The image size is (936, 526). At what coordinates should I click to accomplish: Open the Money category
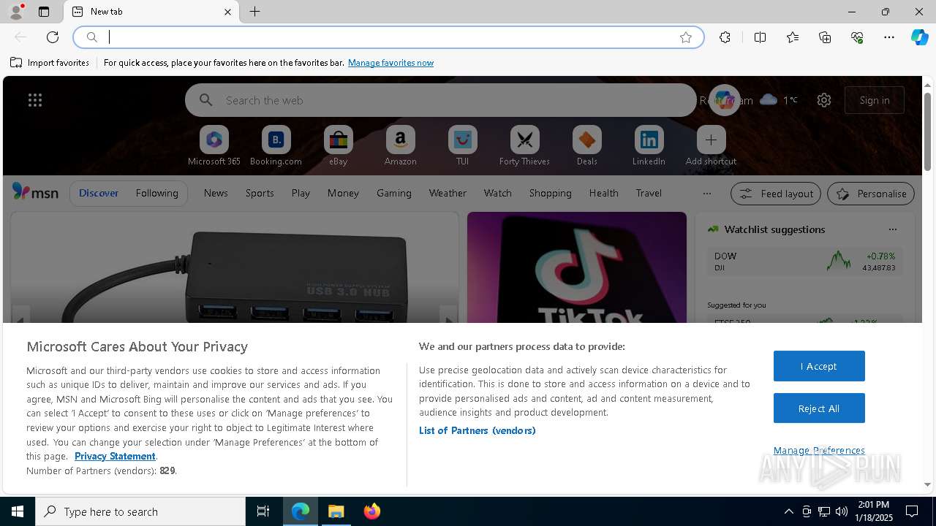(343, 193)
